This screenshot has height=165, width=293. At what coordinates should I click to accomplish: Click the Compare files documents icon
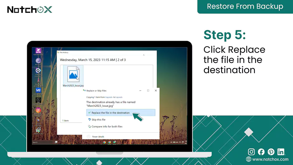89,127
